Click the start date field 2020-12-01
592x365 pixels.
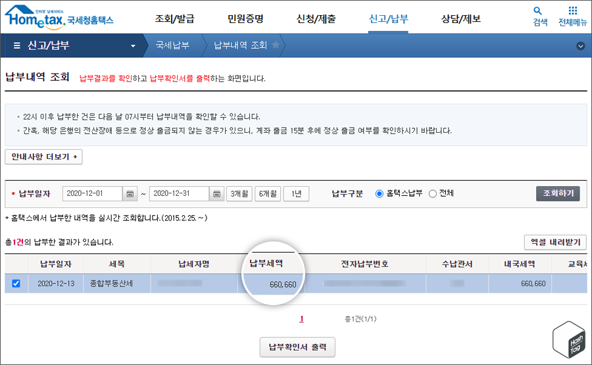click(x=93, y=193)
